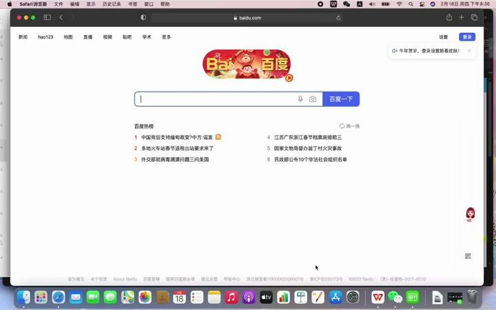
Task: Open hot item 江苏广东浙江春节档票房排前三
Action: click(x=308, y=137)
